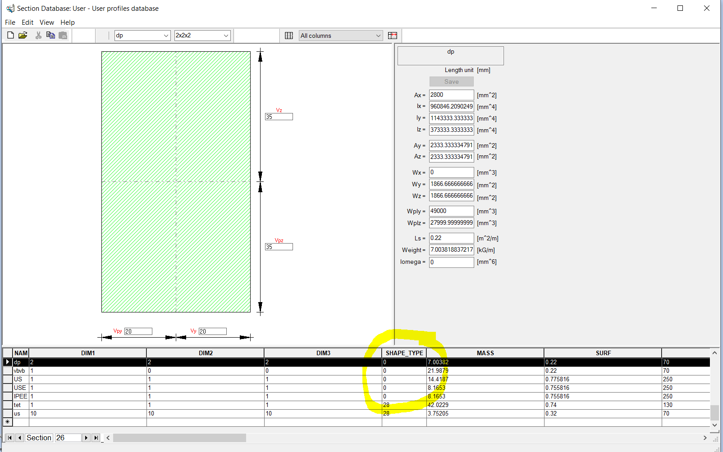Screen dimensions: 723x452
Task: Click the Copy icon in the toolbar
Action: [50, 35]
